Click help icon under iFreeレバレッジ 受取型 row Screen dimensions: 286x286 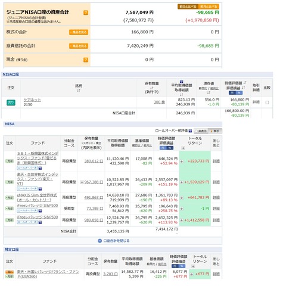(x=40, y=211)
